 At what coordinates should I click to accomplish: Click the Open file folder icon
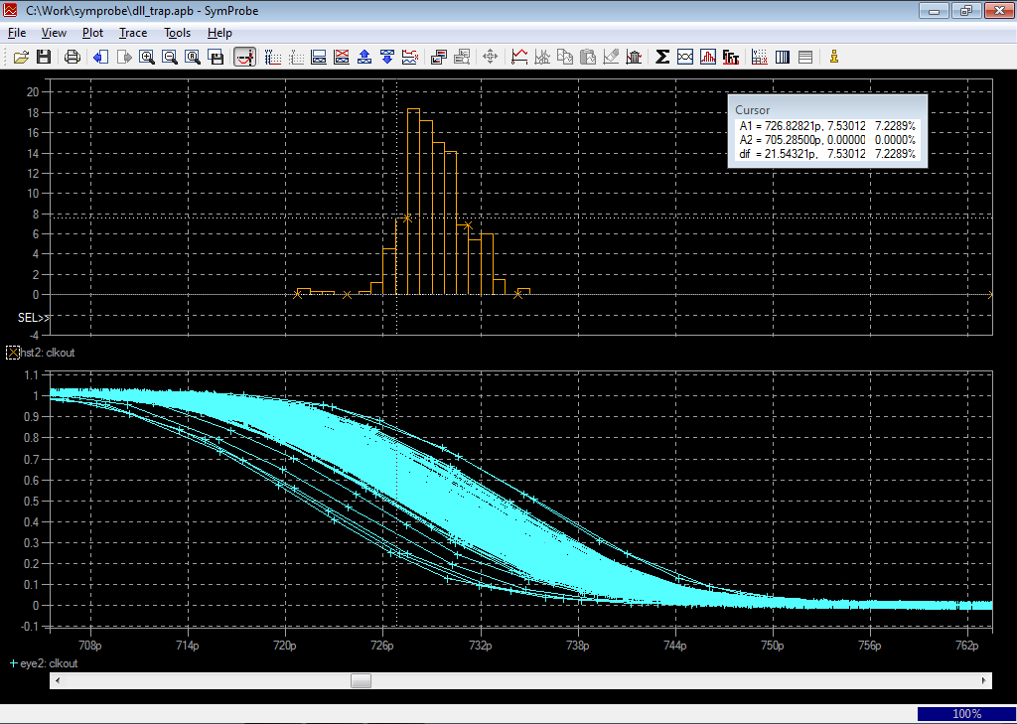20,57
